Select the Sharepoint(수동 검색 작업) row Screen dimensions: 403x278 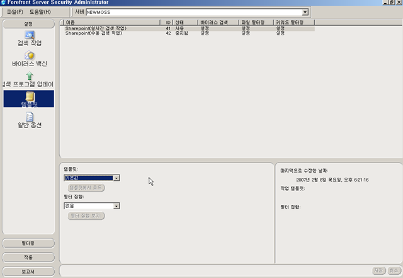coord(189,33)
